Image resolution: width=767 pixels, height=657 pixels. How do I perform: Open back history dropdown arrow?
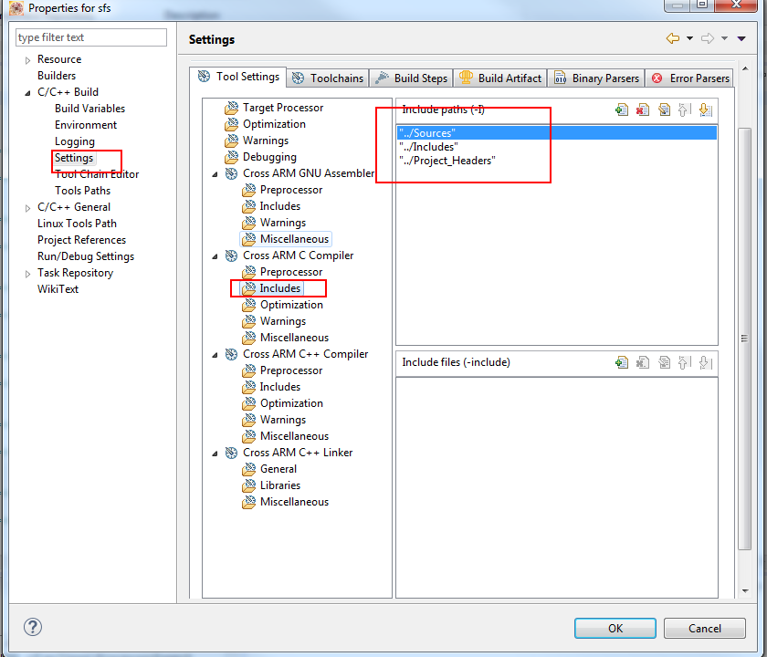point(689,38)
